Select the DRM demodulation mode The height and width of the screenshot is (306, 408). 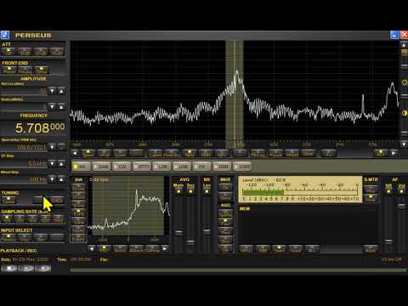pyautogui.click(x=222, y=167)
